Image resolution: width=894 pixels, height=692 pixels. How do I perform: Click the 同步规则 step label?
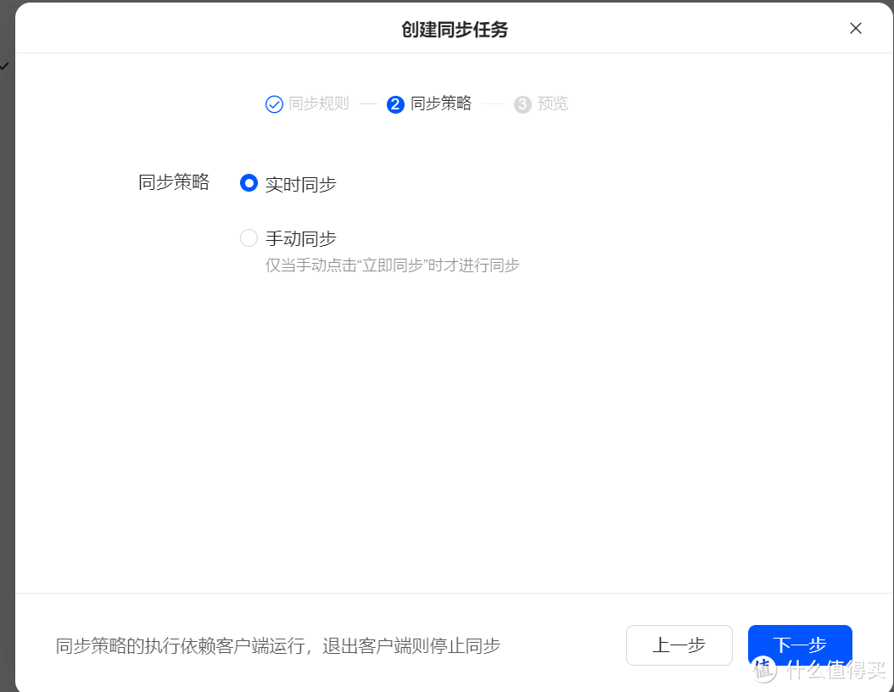[318, 103]
